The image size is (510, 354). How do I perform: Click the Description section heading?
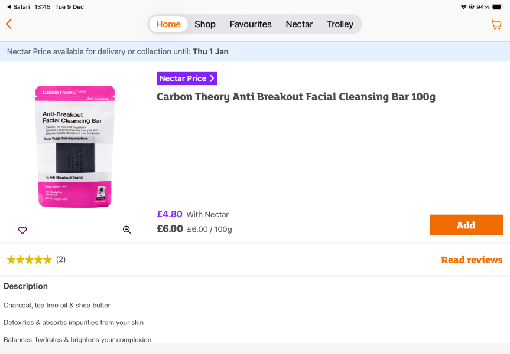(25, 286)
